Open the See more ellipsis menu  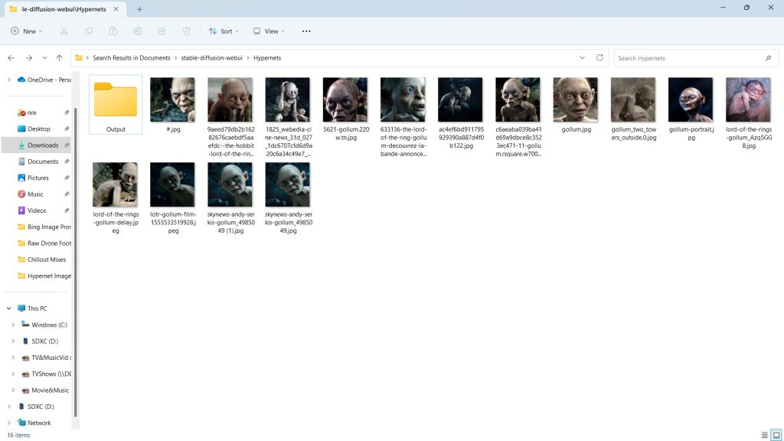click(x=306, y=31)
